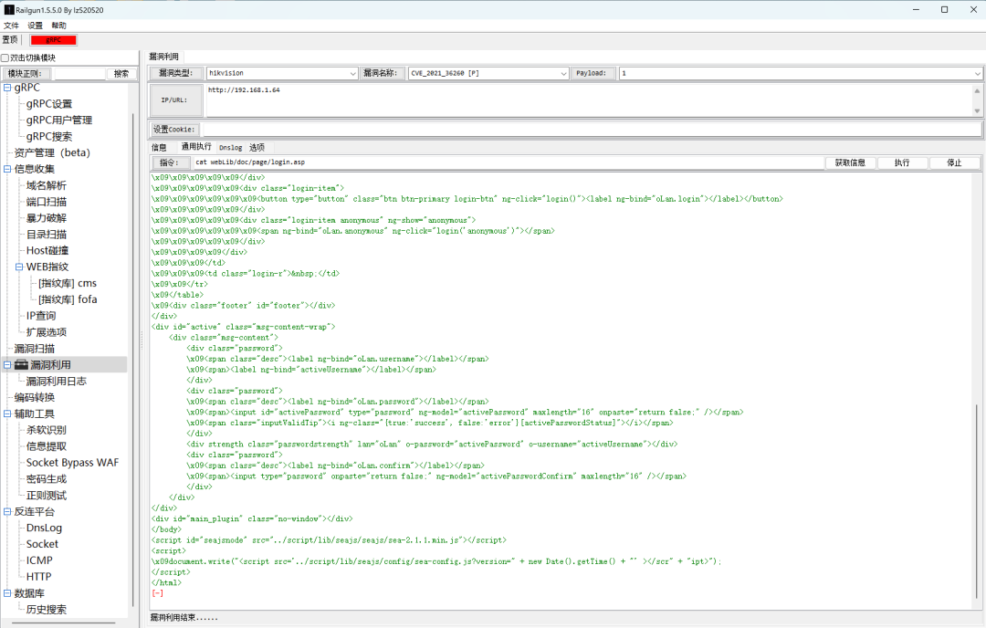Select 域名解析 in the tree
986x628 pixels.
point(46,185)
